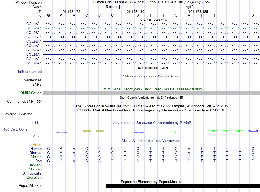Open the "H3K27Ac Mark" ENCODE track title
260x192 pixels.
click(x=151, y=110)
